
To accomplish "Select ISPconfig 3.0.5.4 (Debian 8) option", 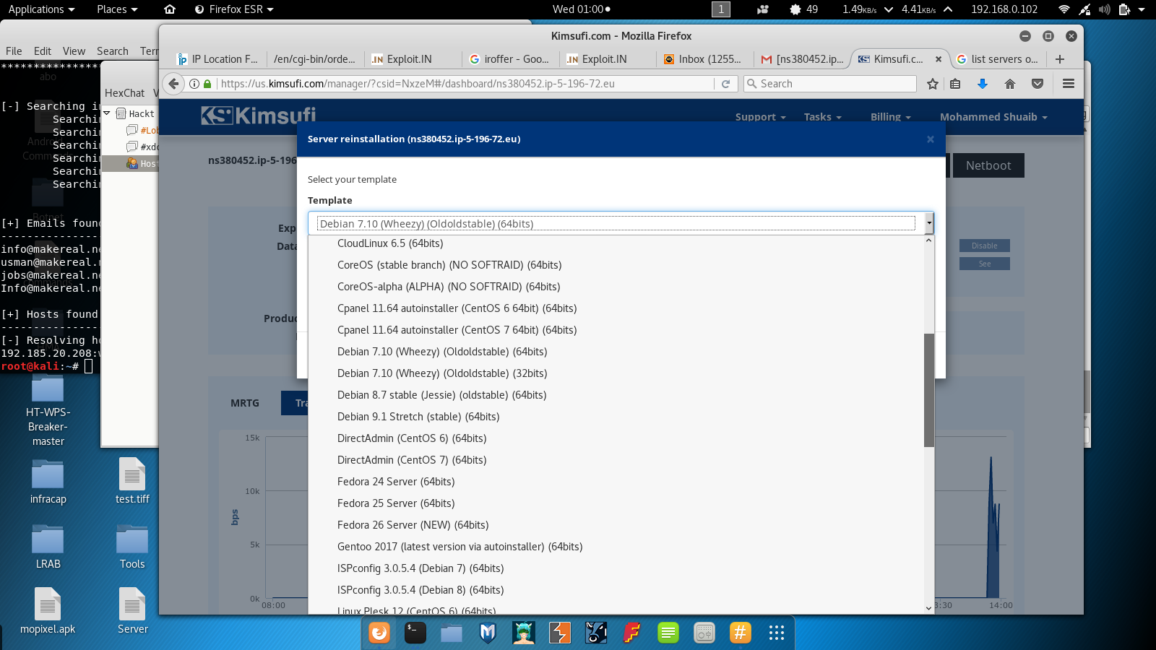I will coord(616,590).
